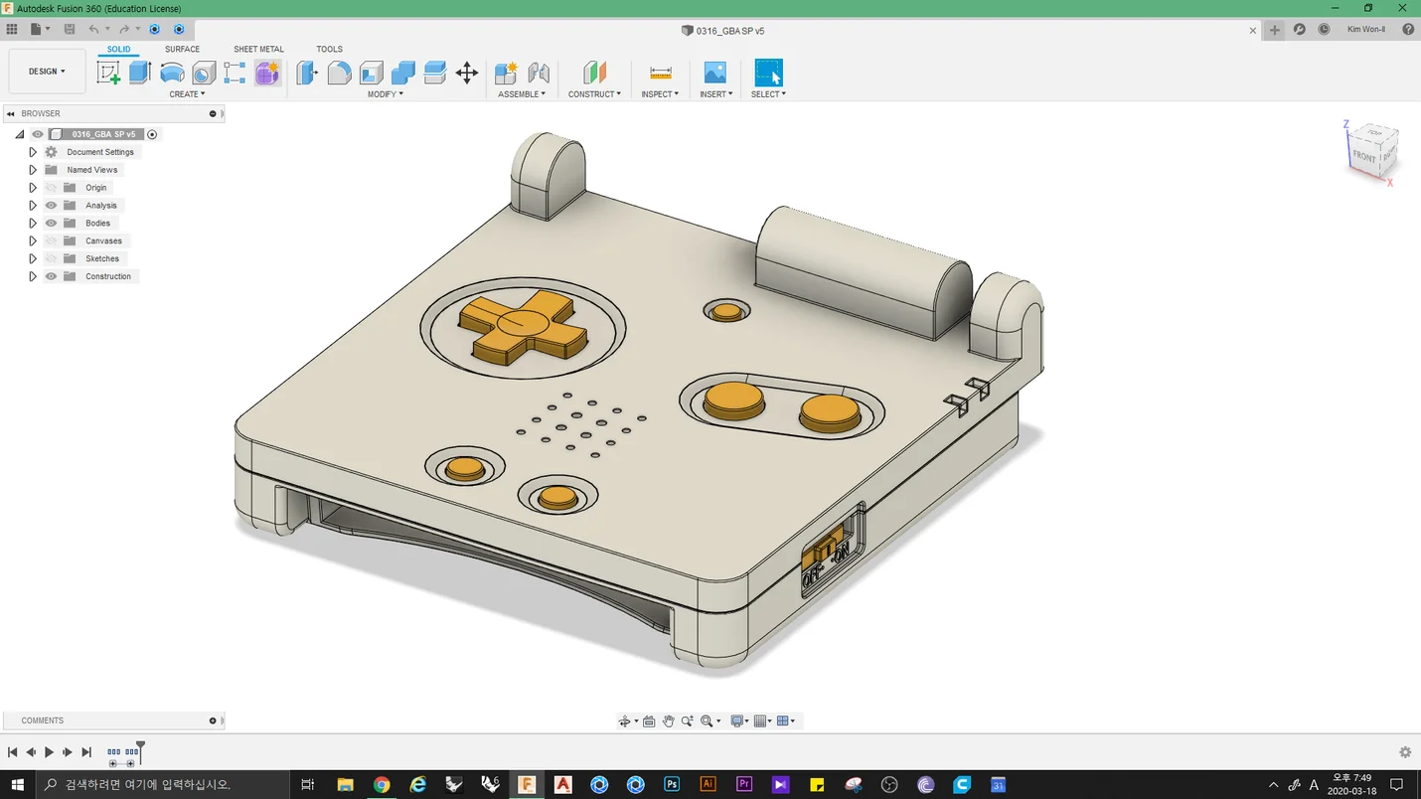Switch to the SHEET METAL tab
This screenshot has width=1421, height=799.
(x=258, y=49)
